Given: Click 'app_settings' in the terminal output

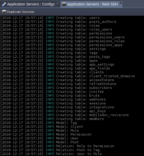Looking at the screenshot, I should click(x=101, y=65).
